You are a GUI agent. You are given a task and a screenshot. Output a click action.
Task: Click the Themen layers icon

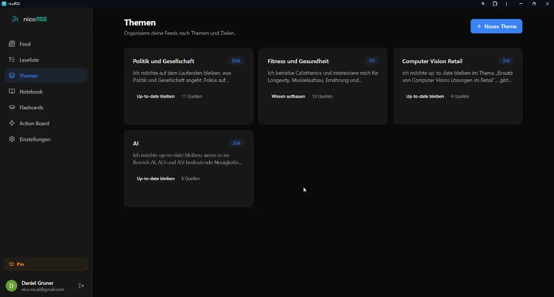[12, 76]
